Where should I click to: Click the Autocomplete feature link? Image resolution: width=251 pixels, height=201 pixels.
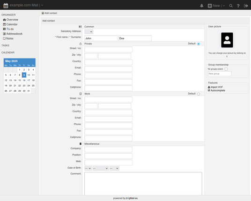click(x=218, y=90)
